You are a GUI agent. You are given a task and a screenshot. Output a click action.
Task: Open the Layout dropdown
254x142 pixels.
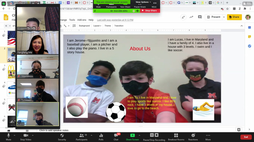pos(97,26)
